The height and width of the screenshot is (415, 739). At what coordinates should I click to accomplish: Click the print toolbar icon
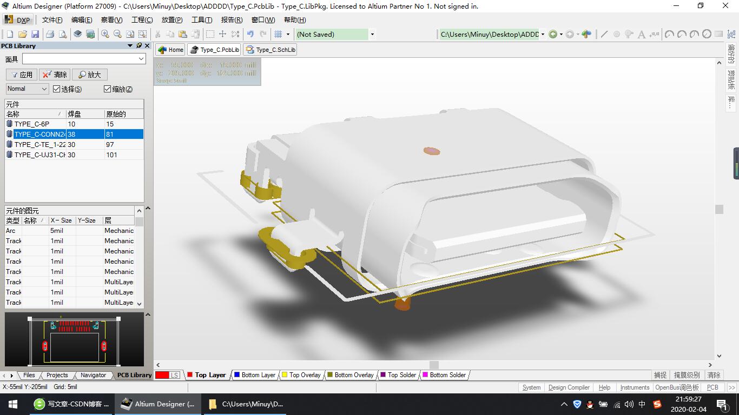point(50,34)
